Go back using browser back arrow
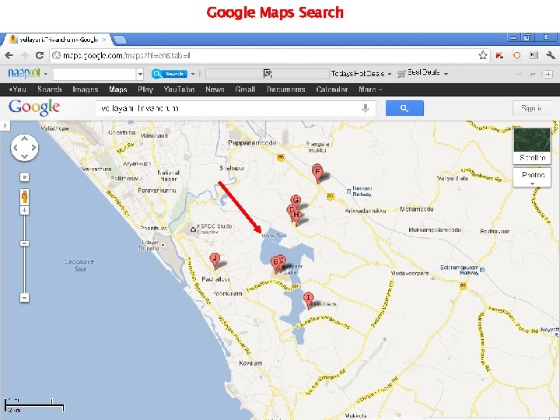This screenshot has height=420, width=560. pyautogui.click(x=9, y=55)
